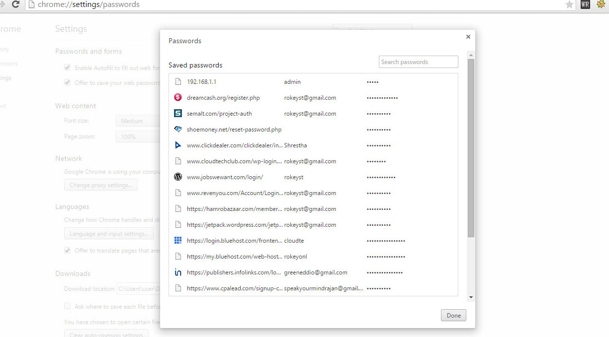
Task: Select the semalt.com/project-auth entry
Action: [x=219, y=114]
